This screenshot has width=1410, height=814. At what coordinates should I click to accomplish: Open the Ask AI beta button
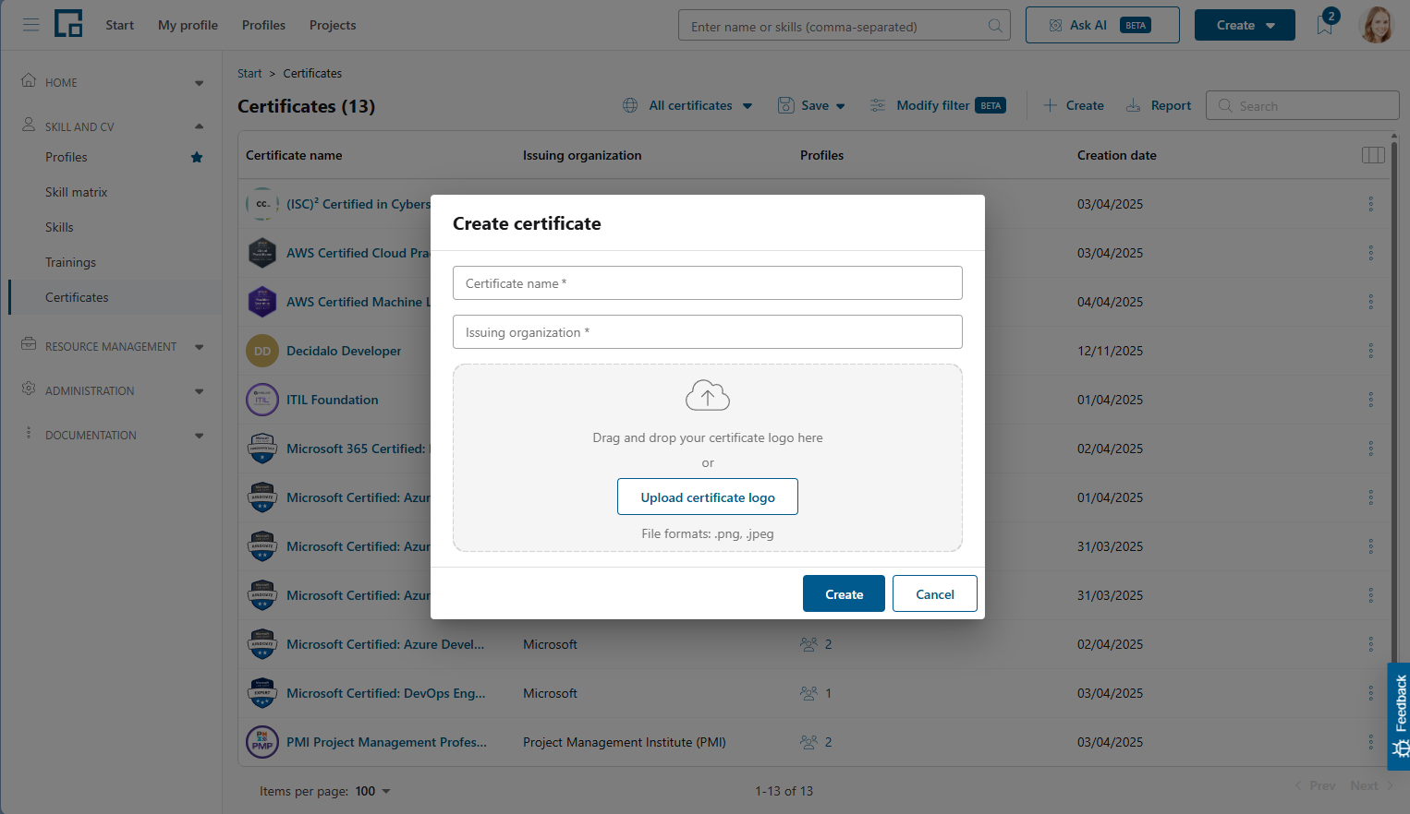tap(1102, 25)
